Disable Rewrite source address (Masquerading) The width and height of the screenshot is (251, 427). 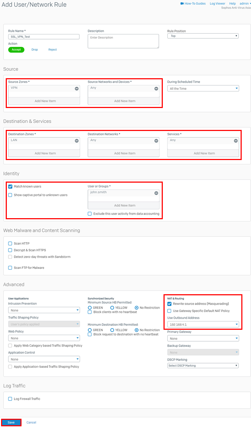click(x=170, y=304)
